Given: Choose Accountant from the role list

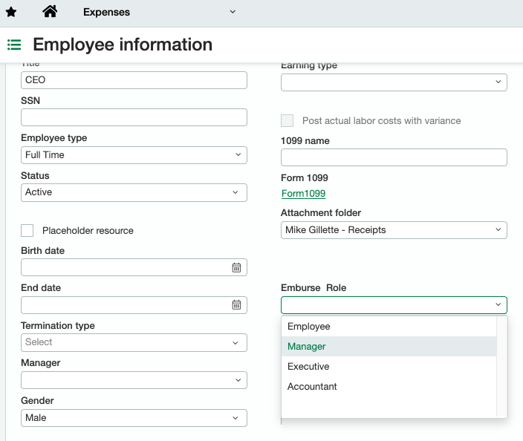Looking at the screenshot, I should (x=389, y=386).
